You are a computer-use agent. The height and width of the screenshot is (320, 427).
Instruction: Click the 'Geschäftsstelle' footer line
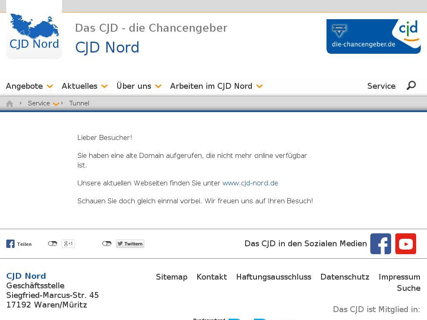[35, 285]
